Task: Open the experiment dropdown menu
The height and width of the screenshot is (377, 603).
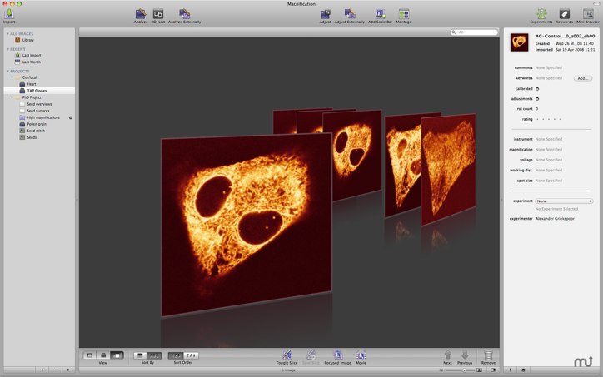Action: (564, 201)
